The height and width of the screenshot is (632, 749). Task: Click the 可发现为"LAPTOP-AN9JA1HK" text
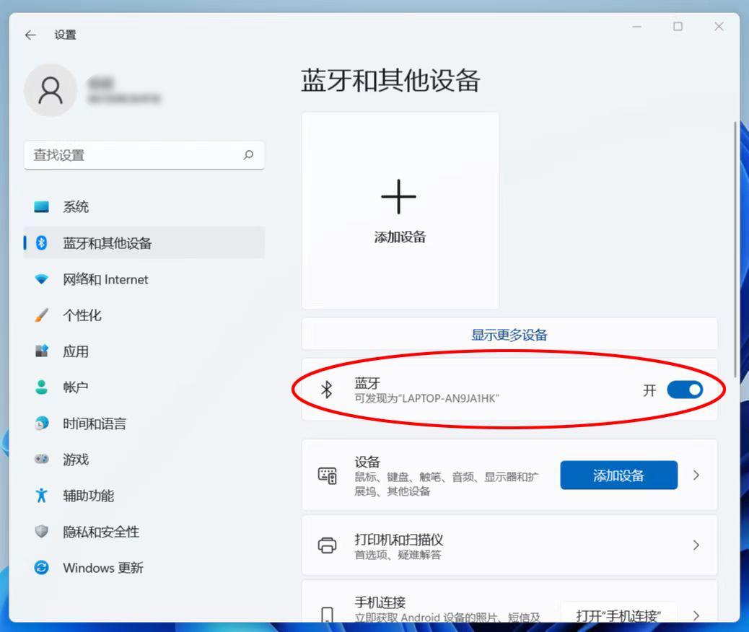pyautogui.click(x=426, y=398)
